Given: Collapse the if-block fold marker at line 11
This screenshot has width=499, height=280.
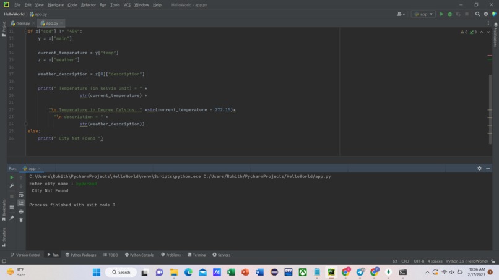Looking at the screenshot, I should pos(25,32).
